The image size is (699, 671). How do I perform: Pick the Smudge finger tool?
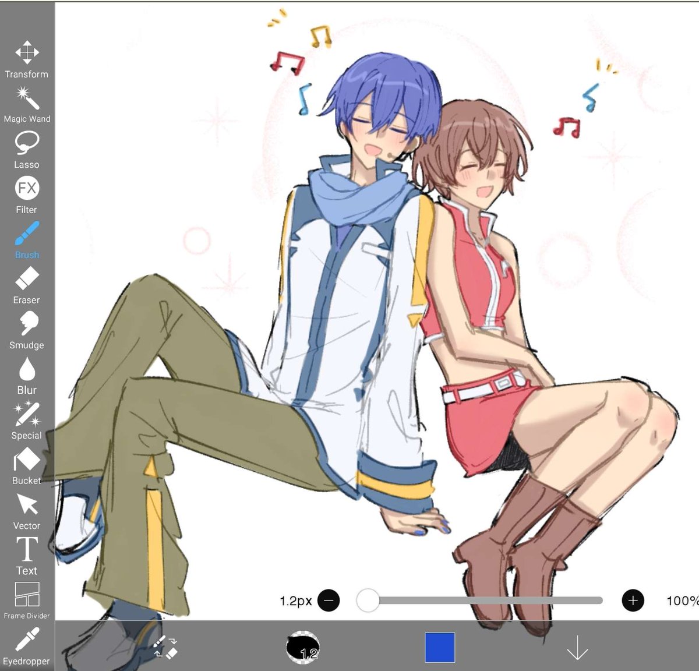pos(27,330)
